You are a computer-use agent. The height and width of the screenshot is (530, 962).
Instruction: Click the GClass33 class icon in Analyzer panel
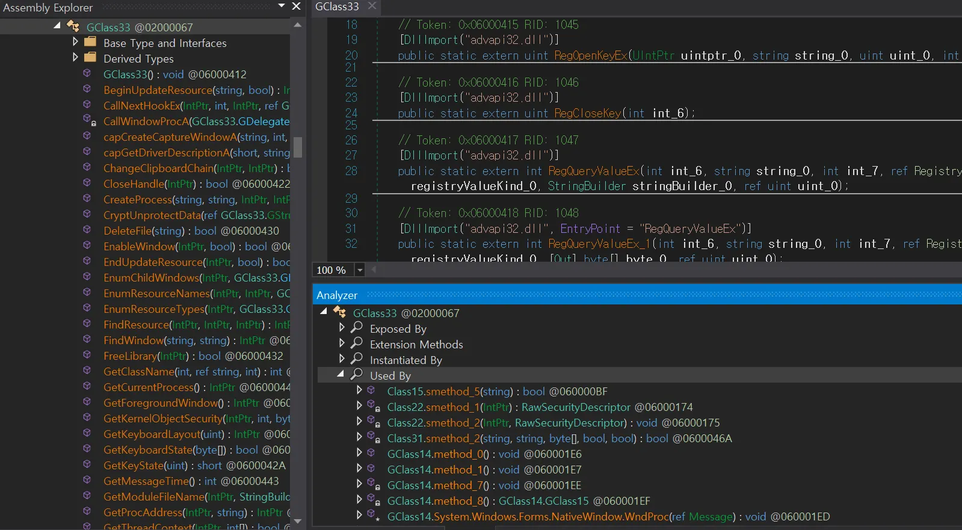click(x=340, y=312)
